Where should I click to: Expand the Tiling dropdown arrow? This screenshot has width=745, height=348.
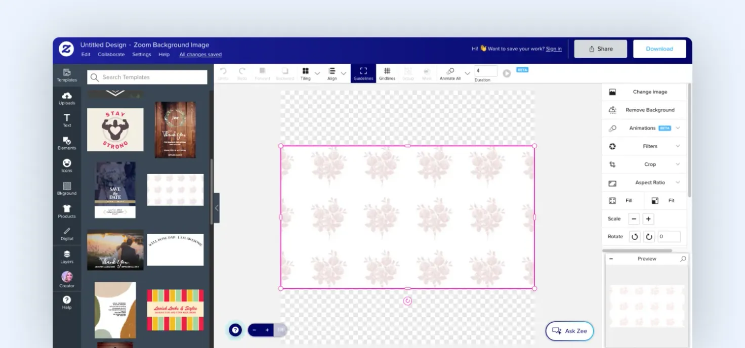317,73
